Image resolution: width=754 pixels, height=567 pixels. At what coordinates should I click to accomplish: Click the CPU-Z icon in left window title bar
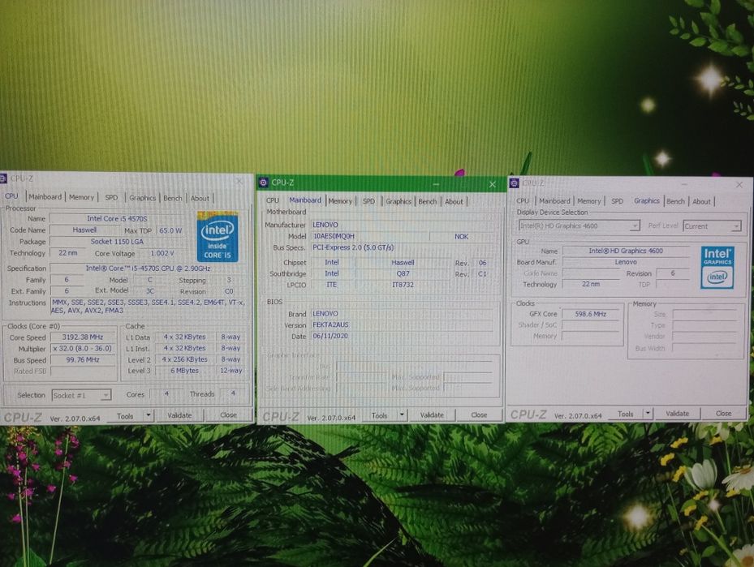coord(3,178)
